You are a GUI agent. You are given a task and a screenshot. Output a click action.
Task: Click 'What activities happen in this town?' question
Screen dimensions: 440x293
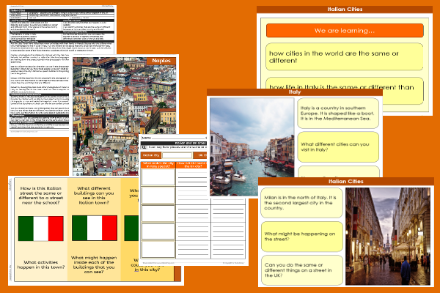(41, 264)
